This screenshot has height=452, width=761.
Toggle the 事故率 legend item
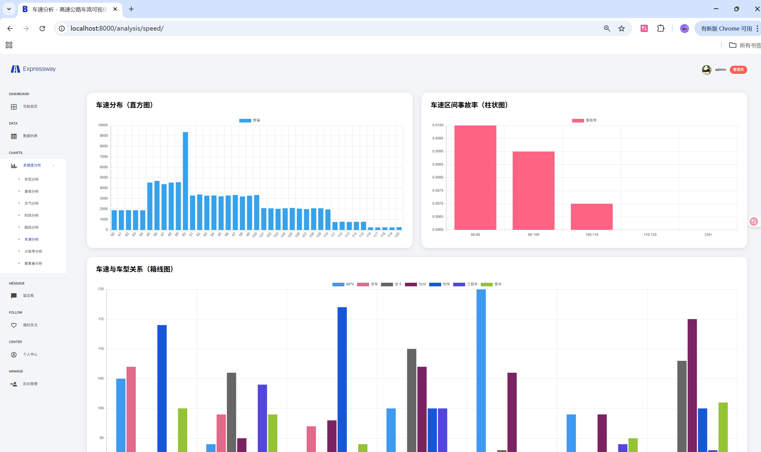[x=583, y=120]
